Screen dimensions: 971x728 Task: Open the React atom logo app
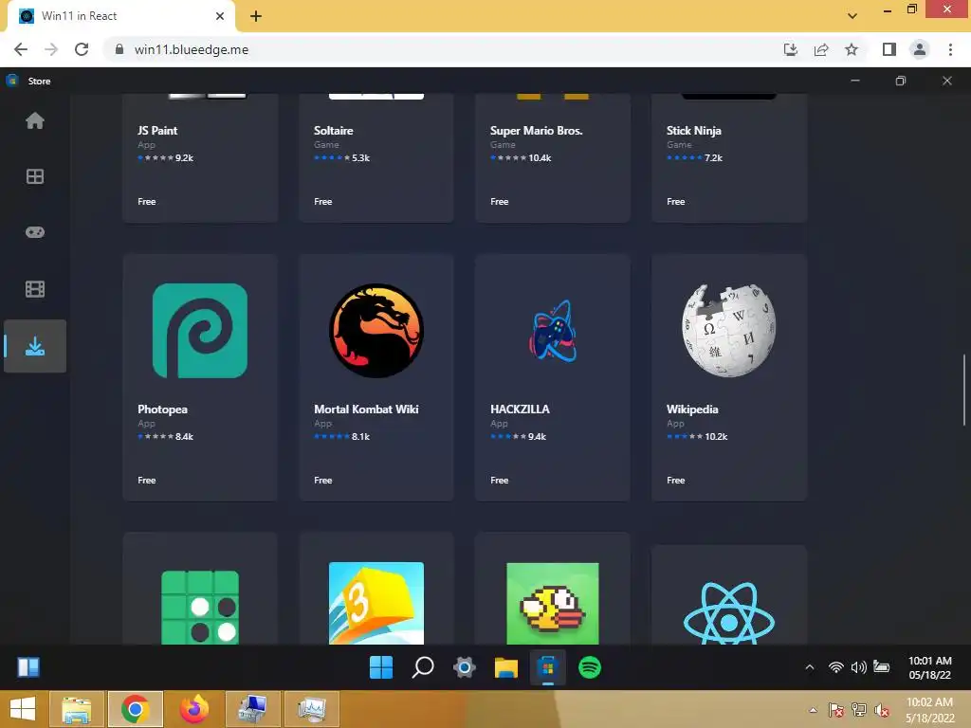pos(729,613)
